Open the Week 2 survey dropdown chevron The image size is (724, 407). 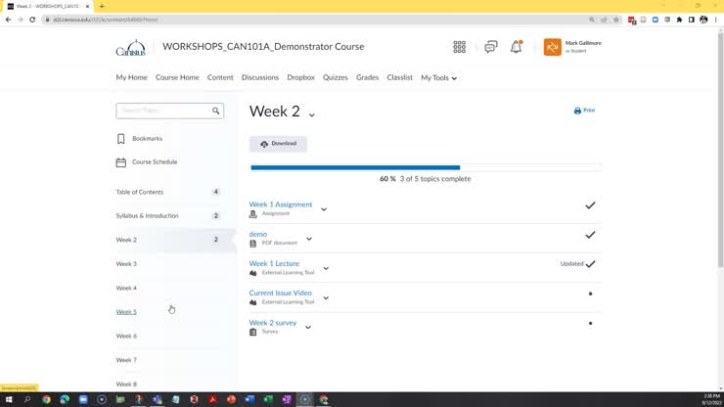[308, 328]
